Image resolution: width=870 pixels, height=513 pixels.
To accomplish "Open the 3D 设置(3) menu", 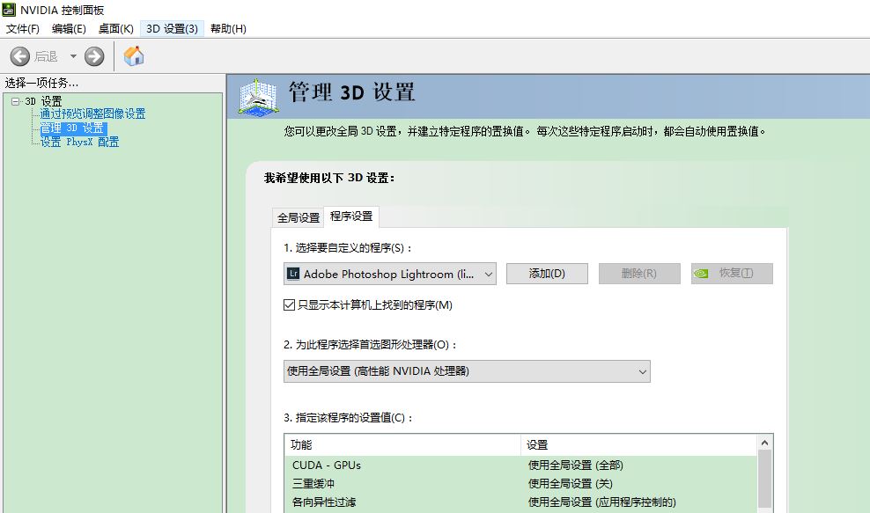I will tap(172, 29).
